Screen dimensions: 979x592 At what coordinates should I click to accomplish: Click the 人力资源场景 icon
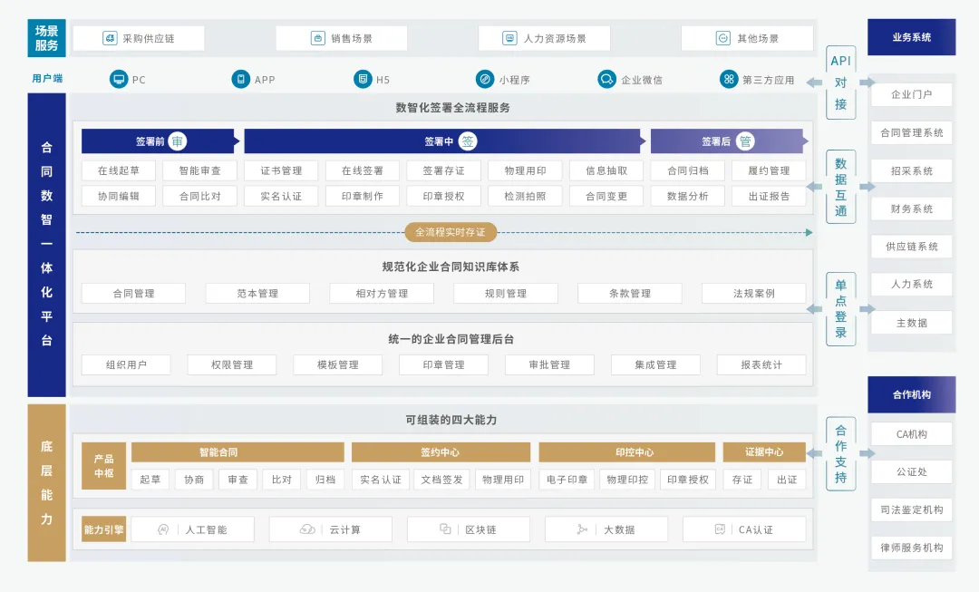(510, 38)
